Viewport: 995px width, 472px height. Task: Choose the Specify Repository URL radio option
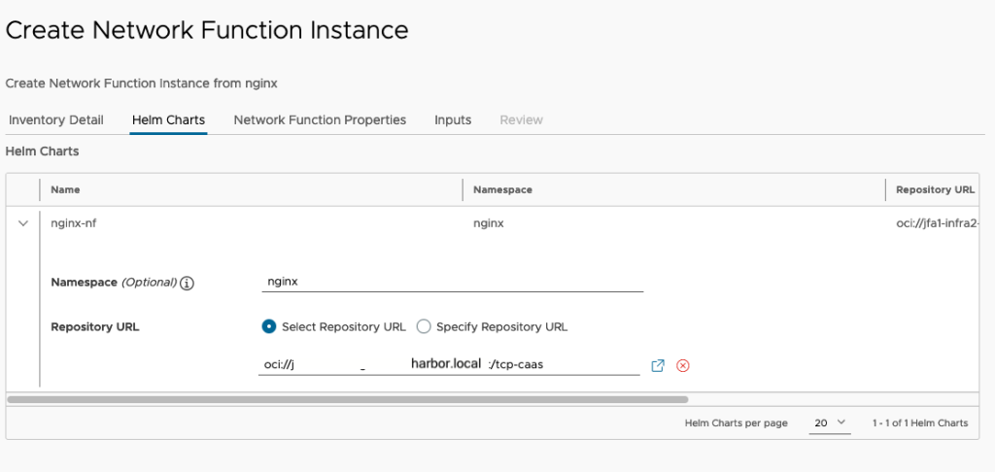coord(424,326)
